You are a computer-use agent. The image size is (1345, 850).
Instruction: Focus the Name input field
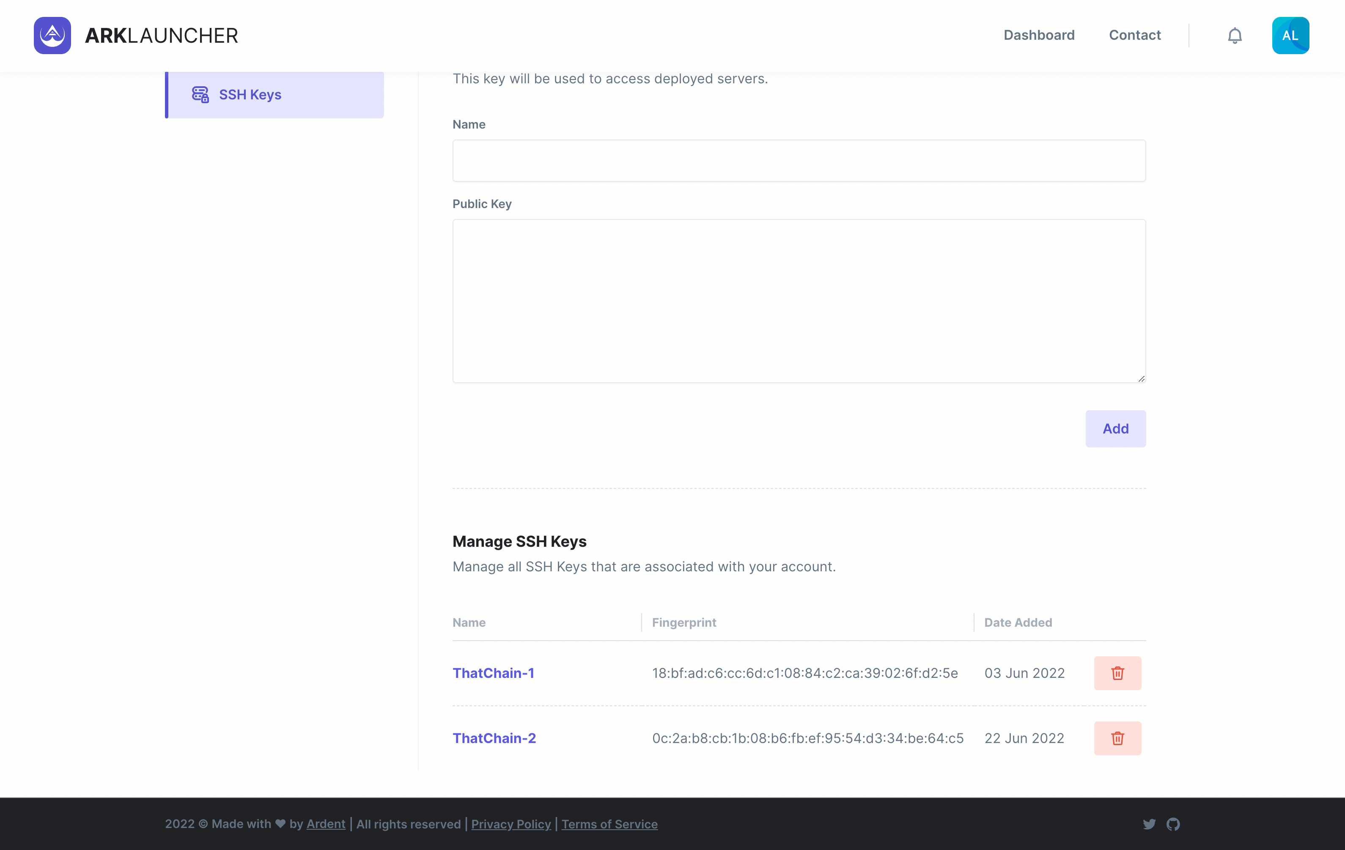tap(799, 161)
